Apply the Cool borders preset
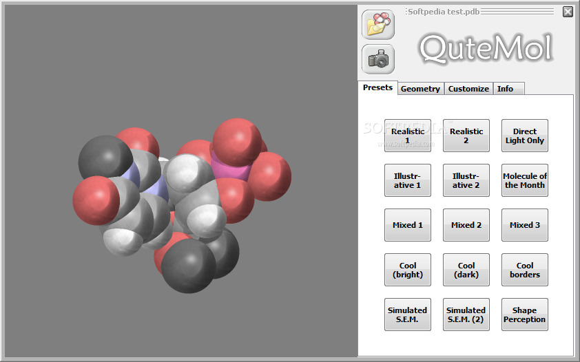 (524, 270)
